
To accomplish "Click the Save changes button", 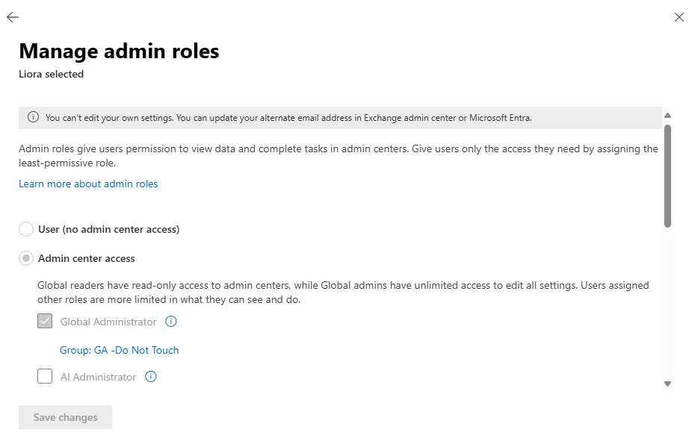I will click(x=65, y=417).
